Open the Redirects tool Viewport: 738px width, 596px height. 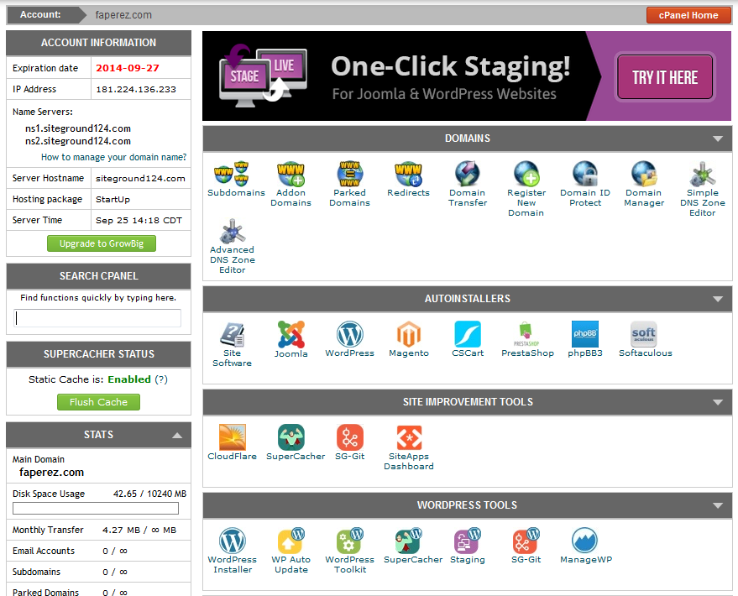click(409, 180)
